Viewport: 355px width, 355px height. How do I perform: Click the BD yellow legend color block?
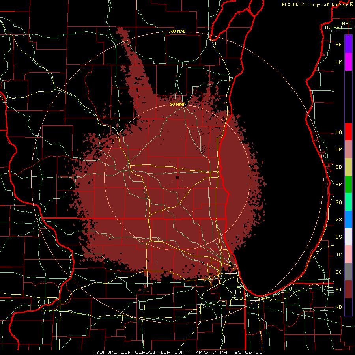(x=348, y=167)
